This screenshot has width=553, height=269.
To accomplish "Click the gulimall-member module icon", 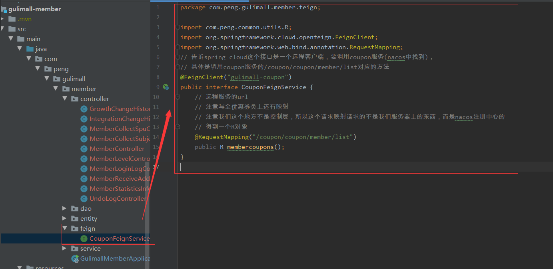I will click(4, 9).
